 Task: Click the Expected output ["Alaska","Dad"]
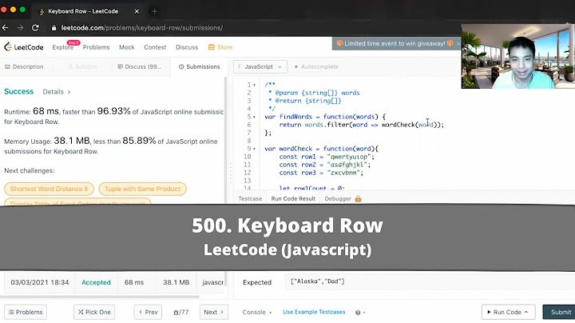(x=318, y=281)
